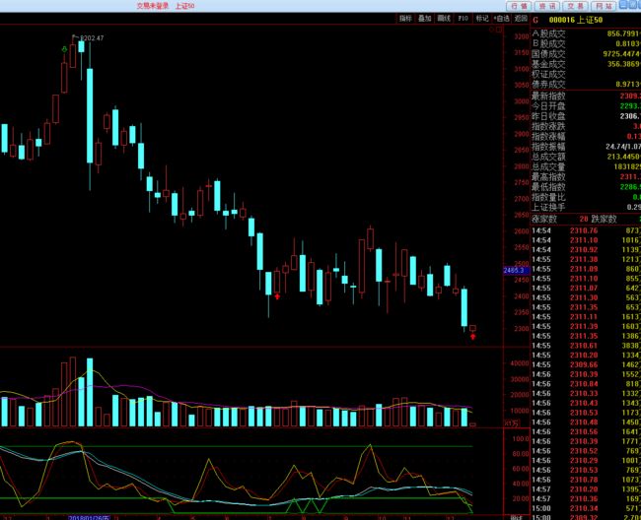Click the blue 2465.3 price axis tag
641x520 pixels.
(x=517, y=270)
